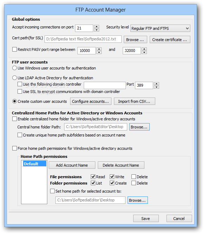Toggle the File permissions Write checkbox

click(x=112, y=177)
